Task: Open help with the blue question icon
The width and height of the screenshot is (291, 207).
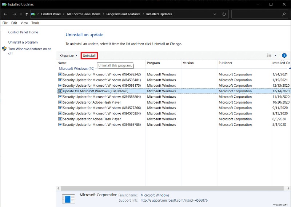Action: tap(284, 56)
